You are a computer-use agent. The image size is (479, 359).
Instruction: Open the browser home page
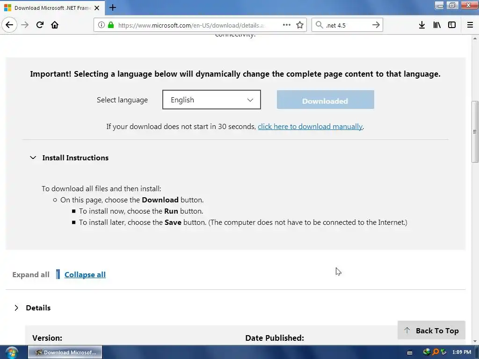55,25
